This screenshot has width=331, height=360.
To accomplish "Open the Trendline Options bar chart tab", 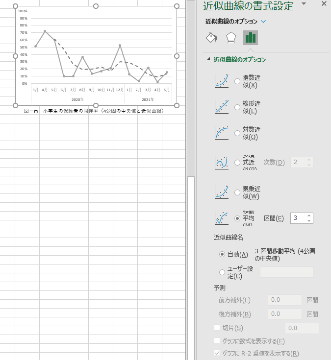I will tap(251, 38).
